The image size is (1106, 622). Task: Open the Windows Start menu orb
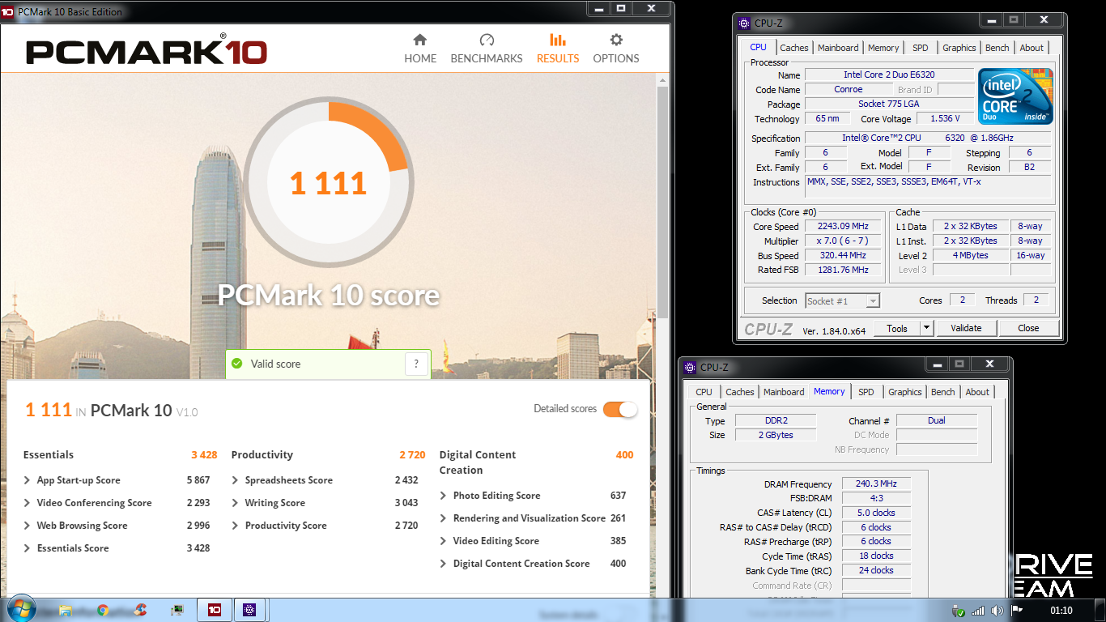21,609
